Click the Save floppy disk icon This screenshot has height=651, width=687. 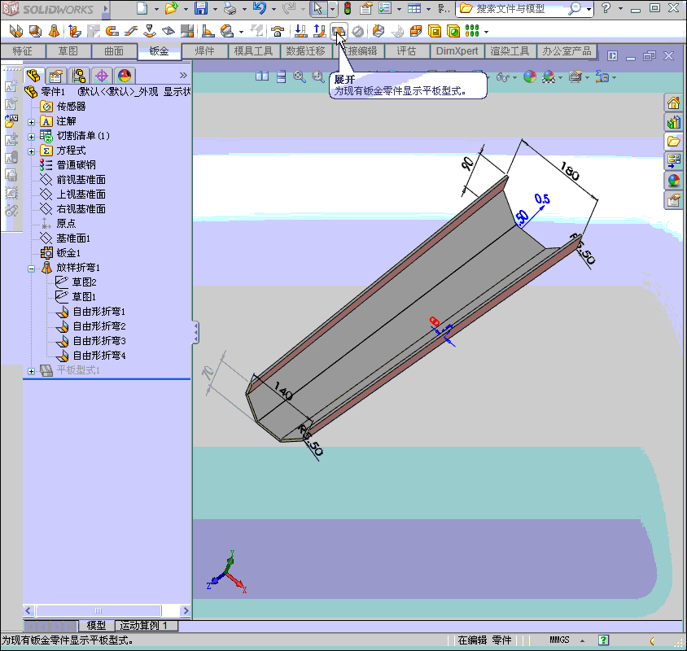[201, 8]
